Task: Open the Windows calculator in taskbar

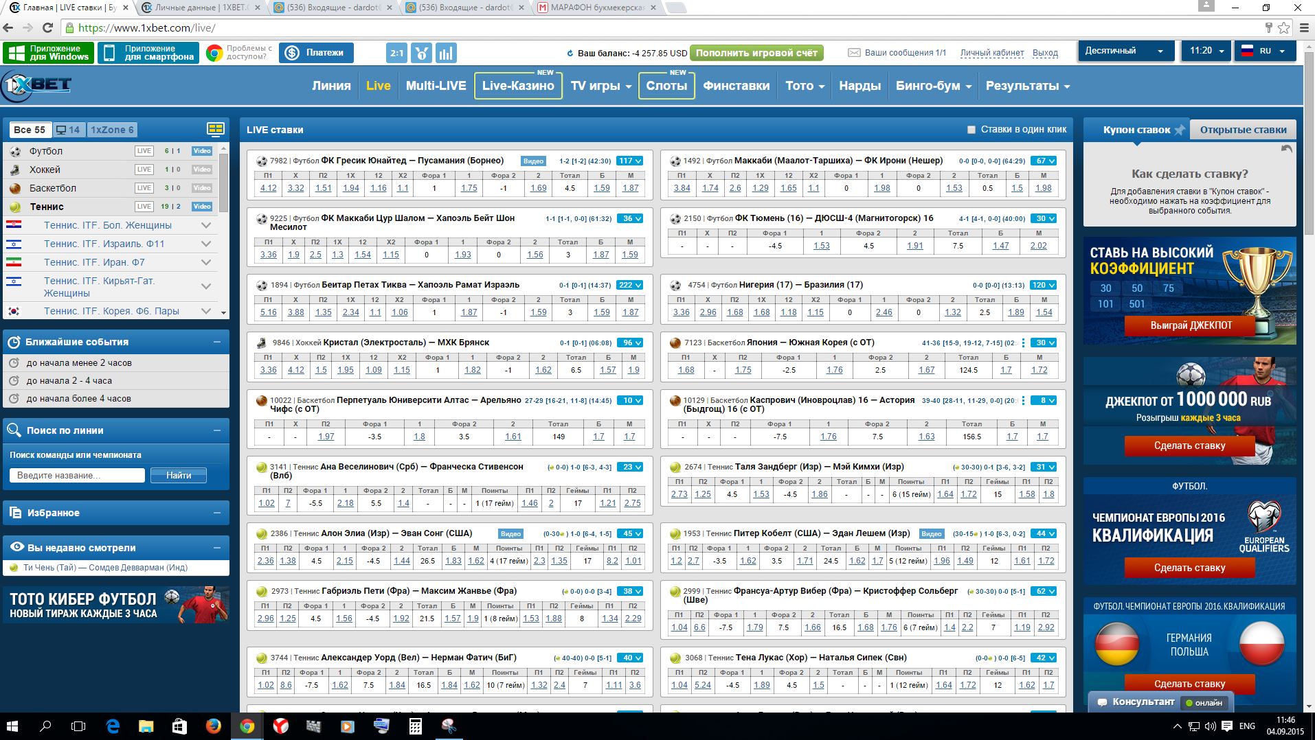Action: click(415, 726)
